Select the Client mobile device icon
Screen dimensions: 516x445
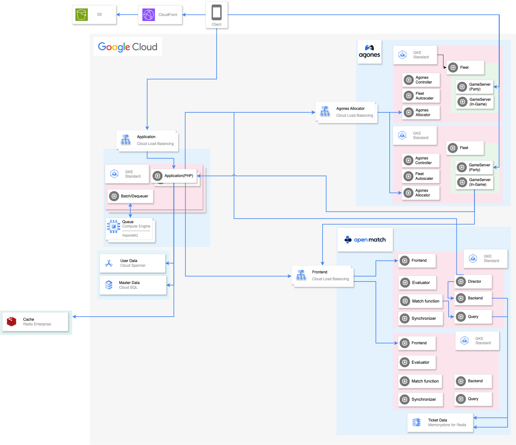pyautogui.click(x=216, y=13)
